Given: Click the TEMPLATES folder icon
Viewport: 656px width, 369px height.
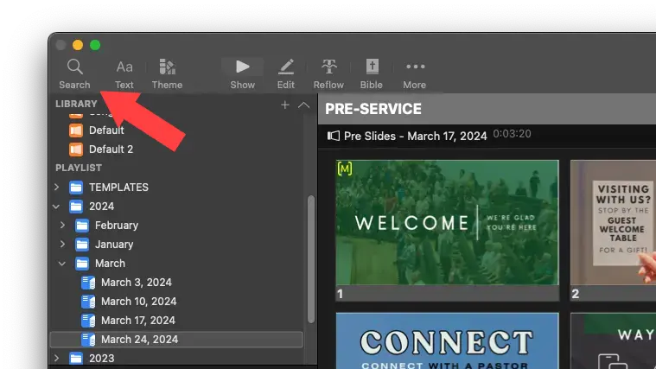Looking at the screenshot, I should [x=76, y=187].
